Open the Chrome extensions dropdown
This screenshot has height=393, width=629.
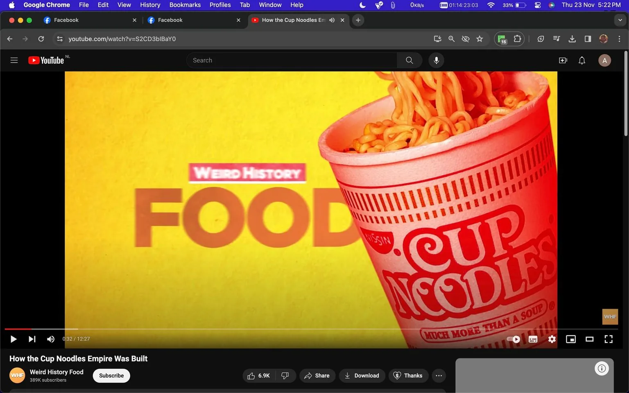point(517,38)
